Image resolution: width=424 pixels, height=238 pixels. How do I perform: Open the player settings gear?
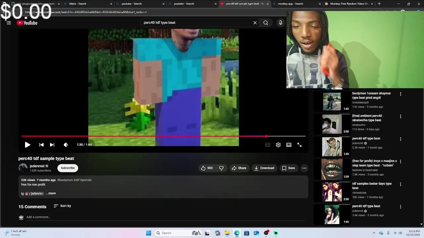[278, 145]
